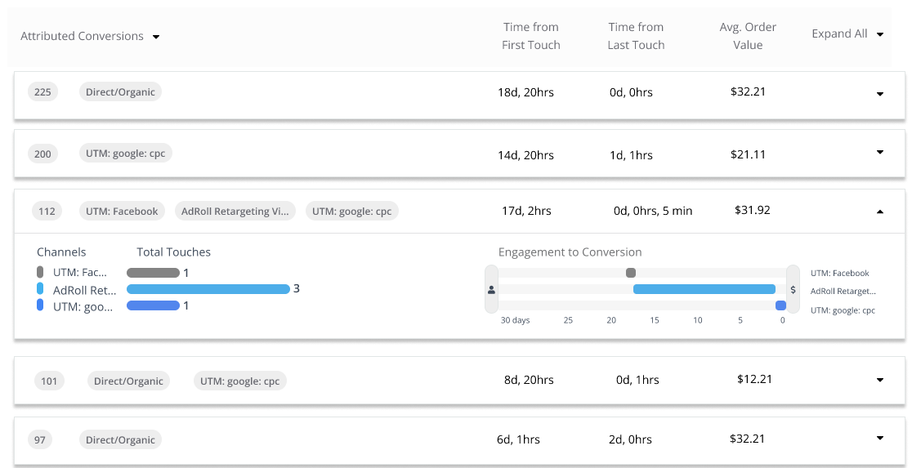Click the light blue AdRoll channel marker
The image size is (912, 468).
pos(40,289)
